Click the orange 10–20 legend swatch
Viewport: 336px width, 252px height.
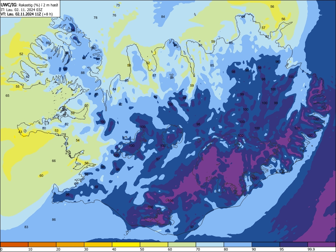(42, 245)
